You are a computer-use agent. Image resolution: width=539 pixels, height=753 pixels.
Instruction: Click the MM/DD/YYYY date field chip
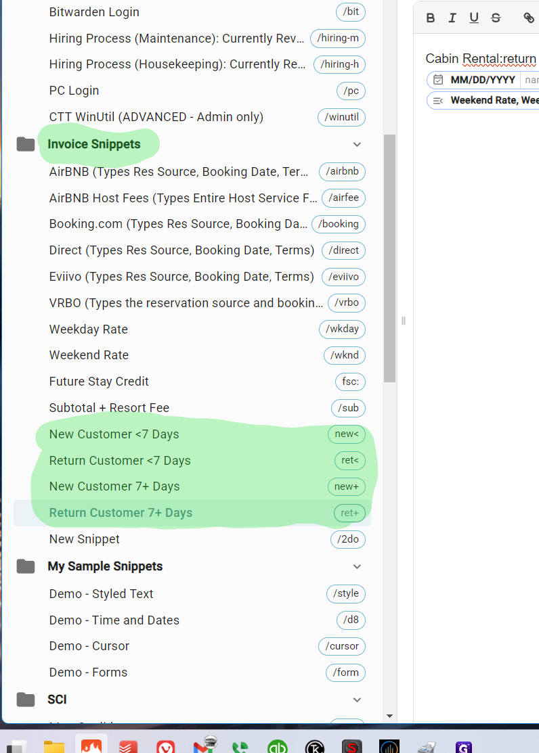483,80
